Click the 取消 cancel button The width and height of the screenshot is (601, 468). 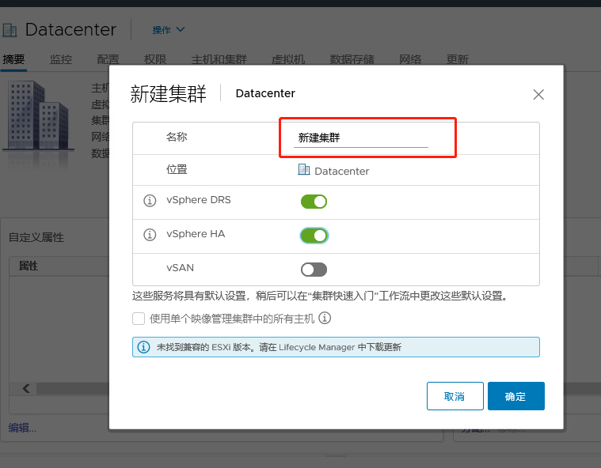(455, 396)
